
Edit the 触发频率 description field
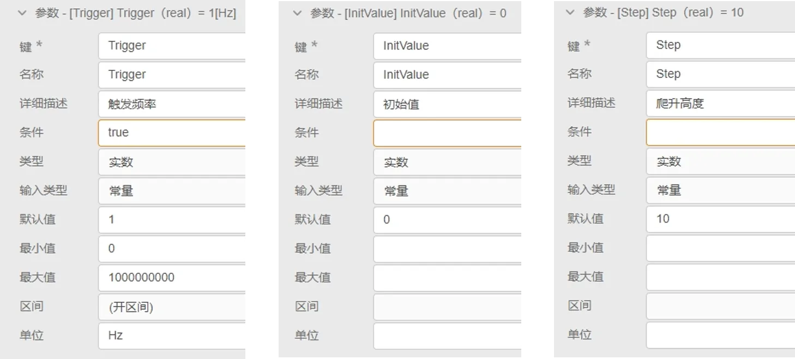(173, 104)
